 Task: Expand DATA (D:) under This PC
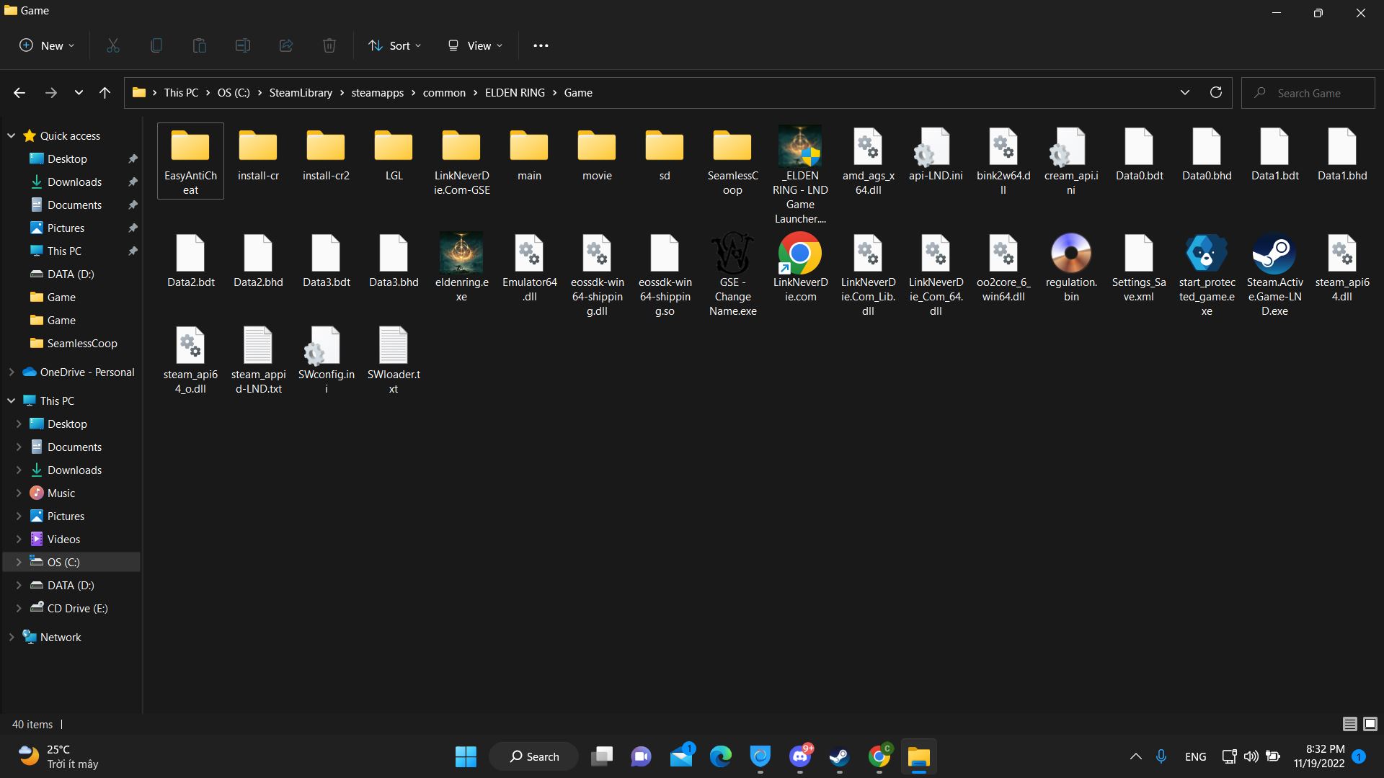pyautogui.click(x=19, y=585)
